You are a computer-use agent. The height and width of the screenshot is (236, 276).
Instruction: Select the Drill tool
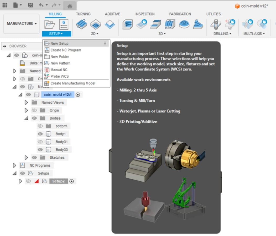pyautogui.click(x=216, y=24)
